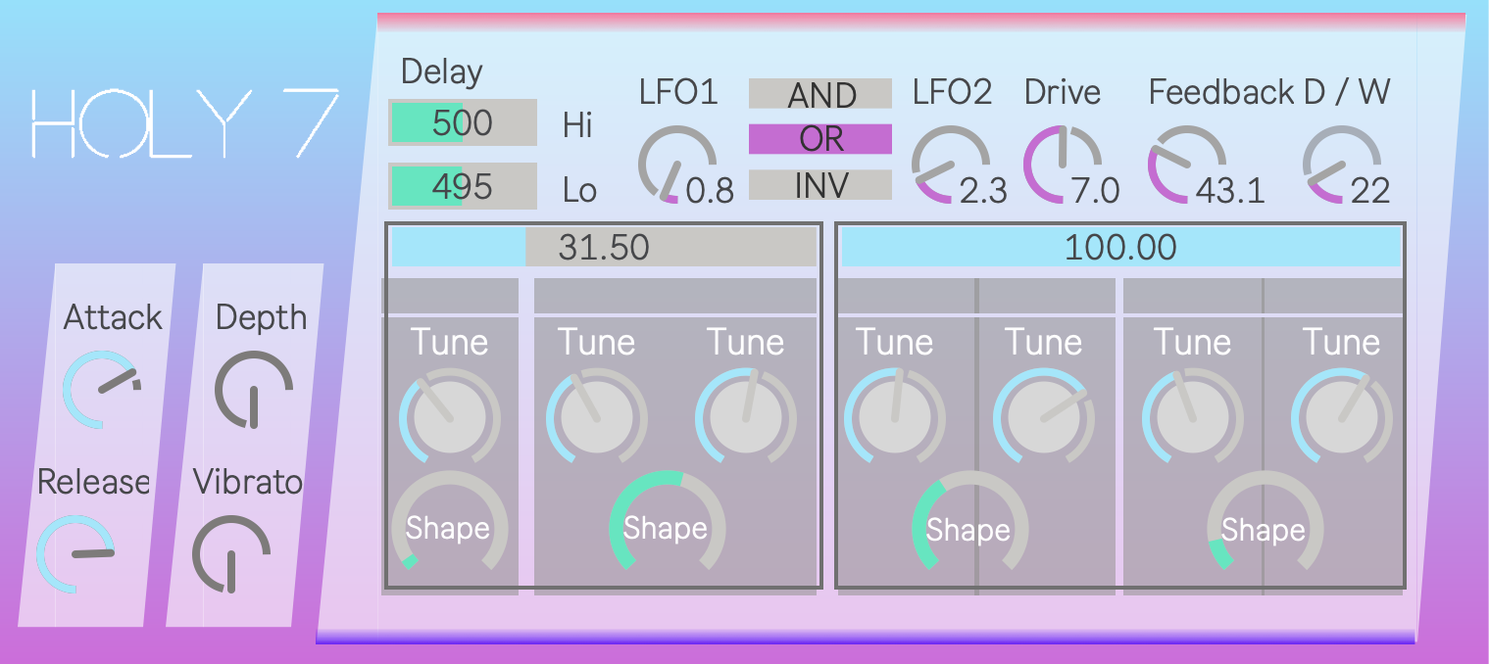The height and width of the screenshot is (664, 1489).
Task: Click the HOLY 7 logo
Action: (185, 123)
